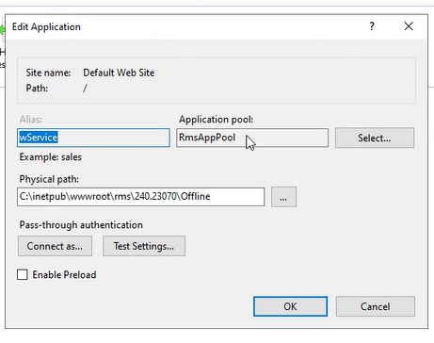Click the 'Path:' label
This screenshot has height=343, width=434.
[37, 89]
